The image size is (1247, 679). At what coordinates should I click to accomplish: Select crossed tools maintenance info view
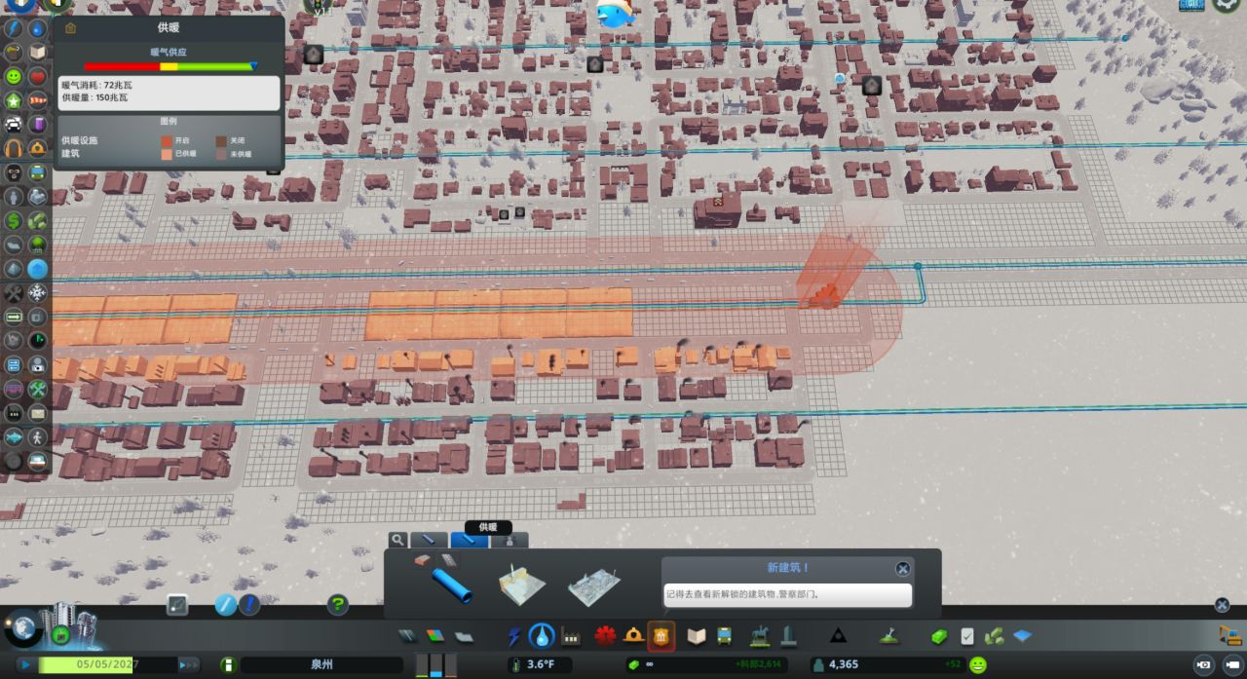point(14,292)
